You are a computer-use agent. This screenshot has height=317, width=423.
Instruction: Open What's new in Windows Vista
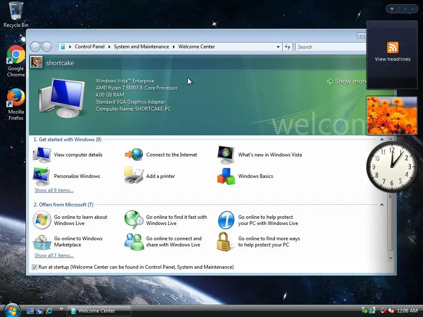point(259,155)
